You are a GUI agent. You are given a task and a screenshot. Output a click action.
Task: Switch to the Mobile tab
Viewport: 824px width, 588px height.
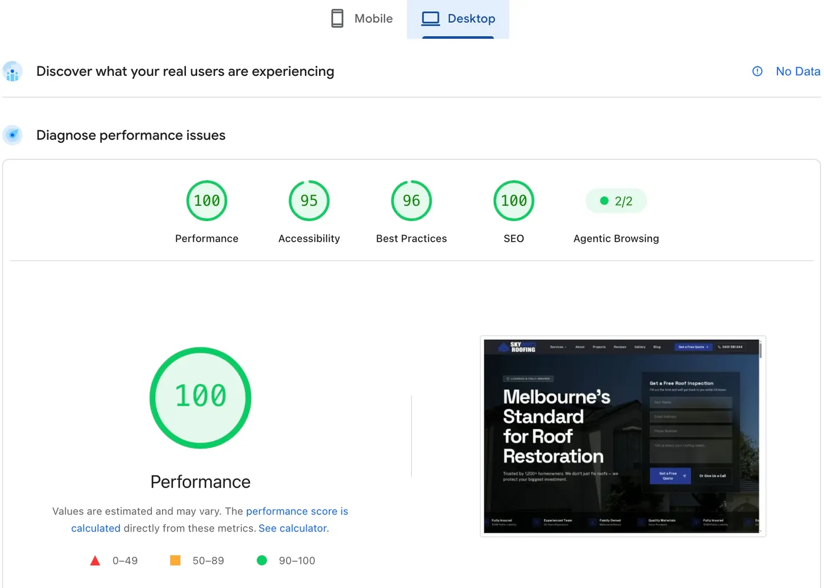pos(361,19)
